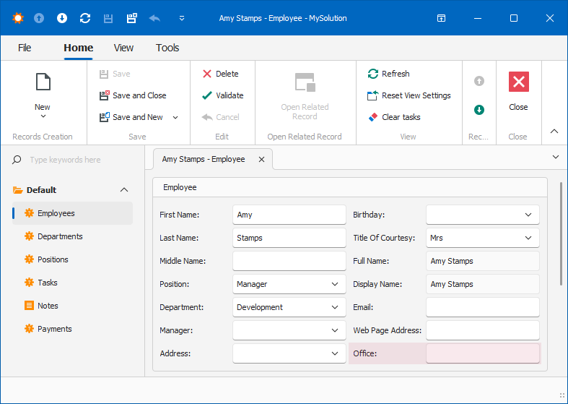Click the quick access Previous Record up-arrow icon
568x404 pixels.
39,18
